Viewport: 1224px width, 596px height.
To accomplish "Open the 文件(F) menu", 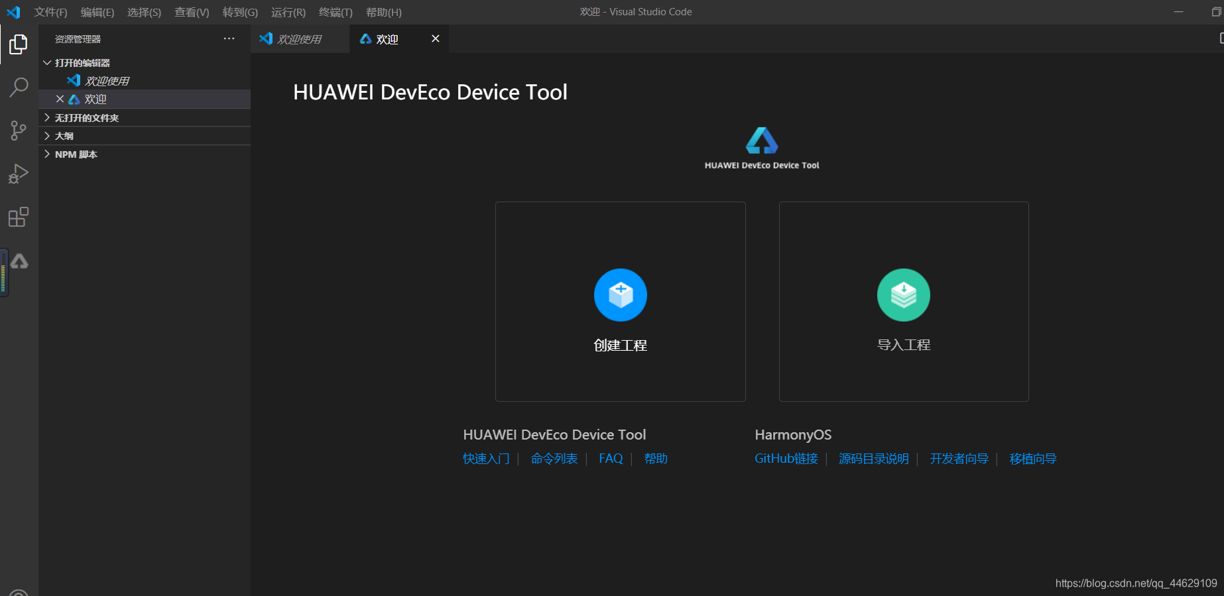I will coord(51,12).
